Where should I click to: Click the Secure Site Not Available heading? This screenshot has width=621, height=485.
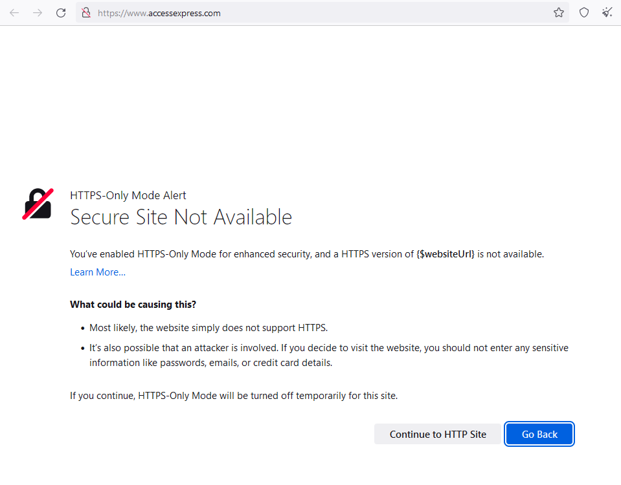181,217
